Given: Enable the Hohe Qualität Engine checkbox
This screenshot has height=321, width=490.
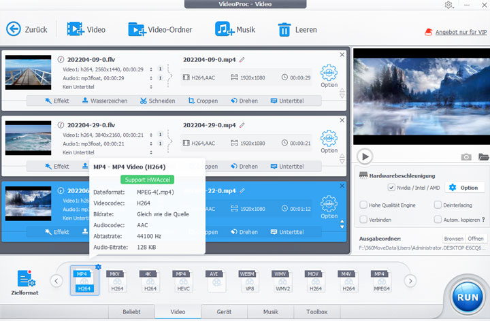Looking at the screenshot, I should pos(363,204).
